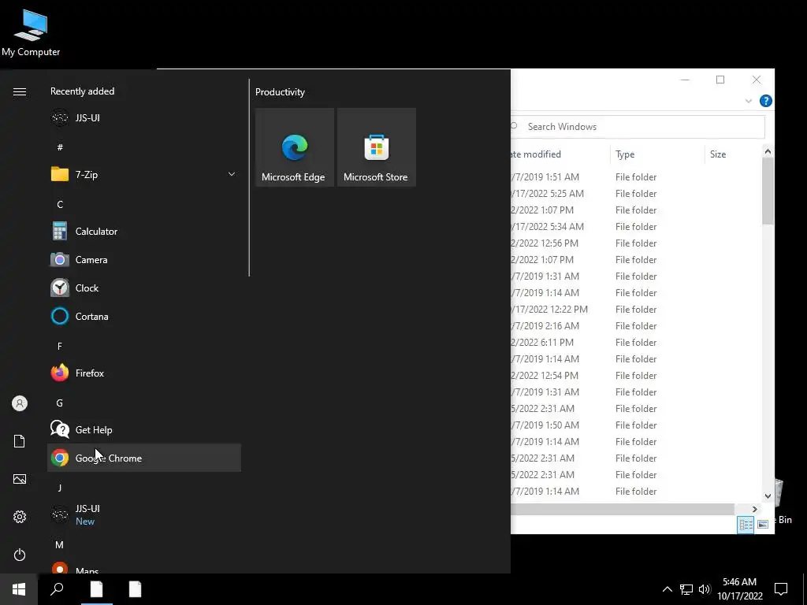807x605 pixels.
Task: Open the user account icon in Start sidebar
Action: pyautogui.click(x=20, y=403)
